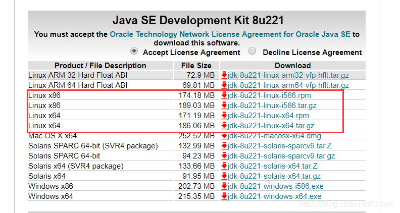The image size is (400, 213).
Task: Click red download arrow for windows-i586.exe
Action: 224,186
